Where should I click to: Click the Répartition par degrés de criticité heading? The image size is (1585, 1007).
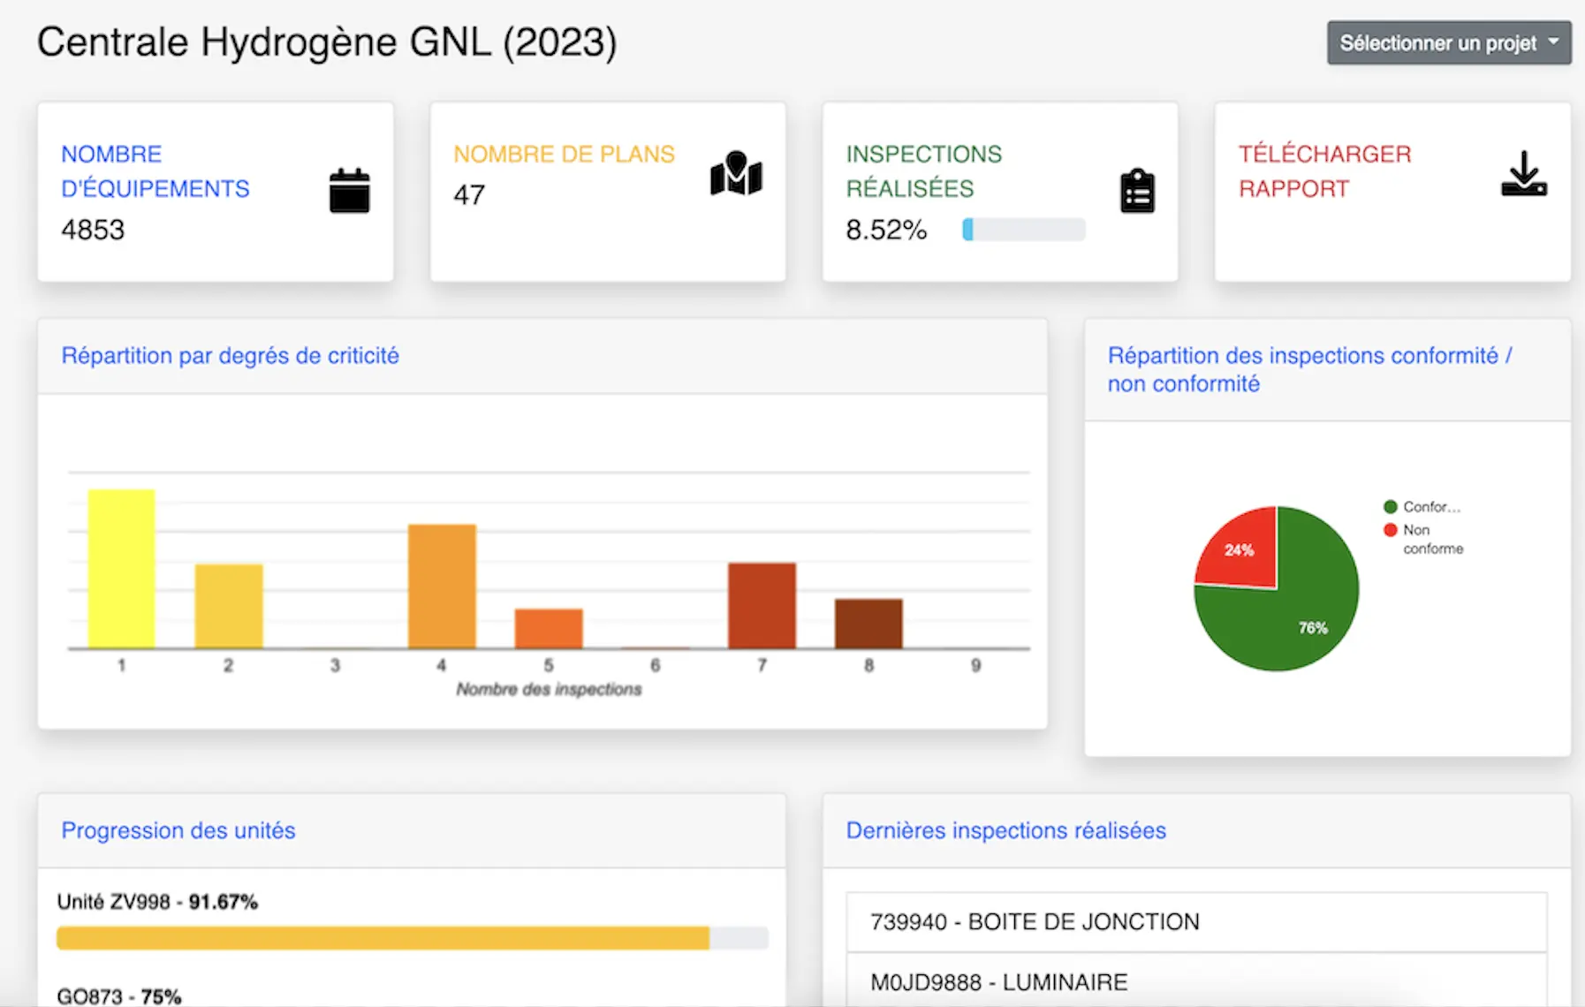(230, 356)
